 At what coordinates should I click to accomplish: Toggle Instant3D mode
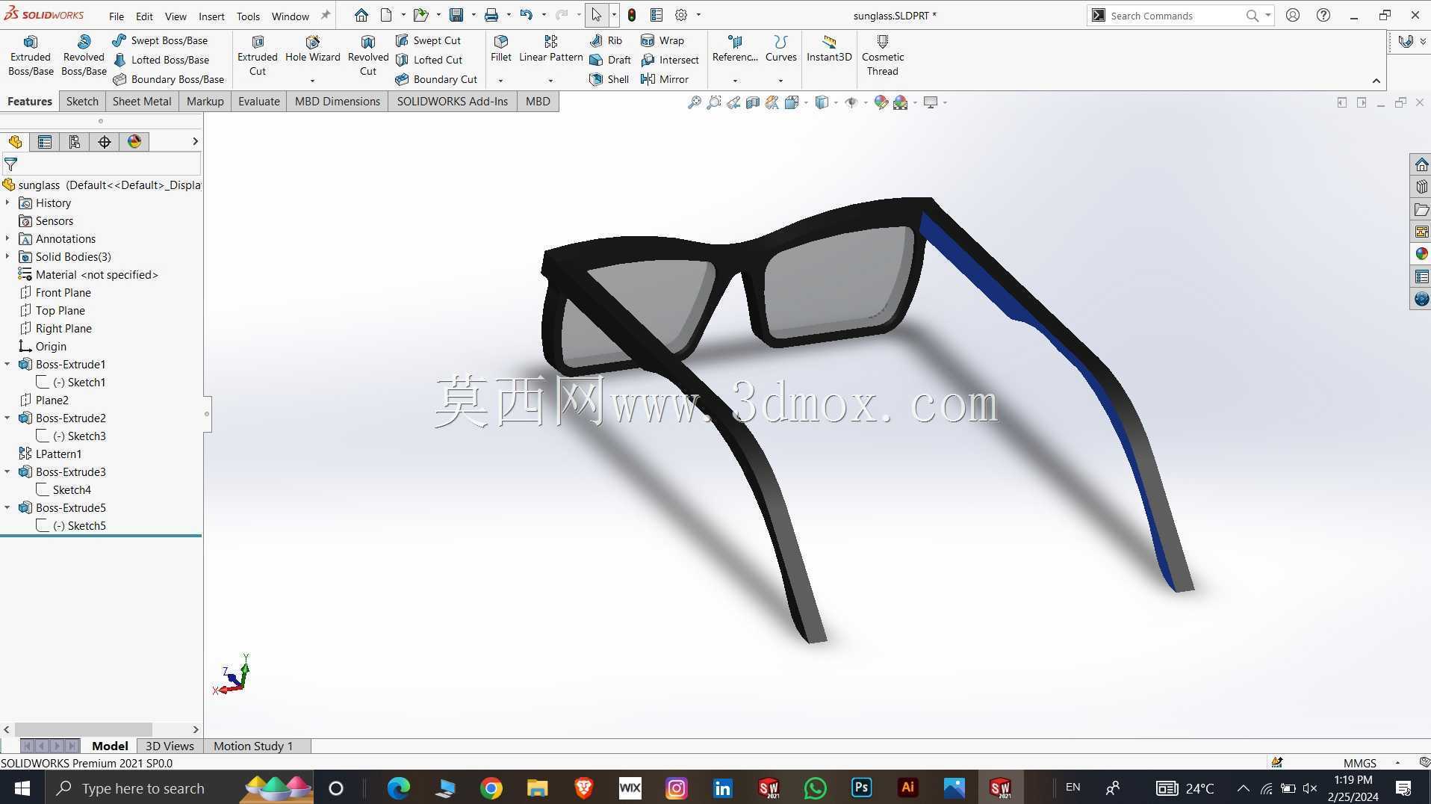click(x=829, y=49)
